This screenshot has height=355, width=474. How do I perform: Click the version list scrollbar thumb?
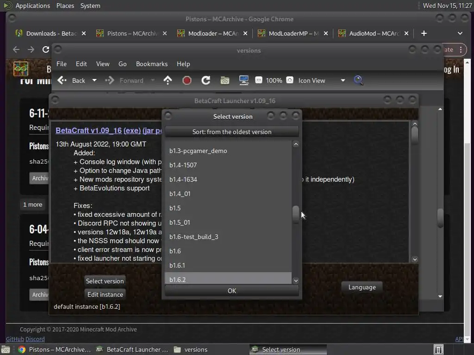click(x=296, y=214)
